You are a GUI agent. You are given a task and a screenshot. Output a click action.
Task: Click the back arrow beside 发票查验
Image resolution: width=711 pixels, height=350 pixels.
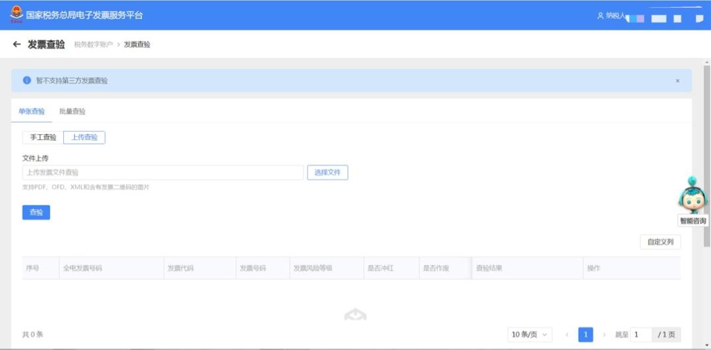(x=16, y=44)
